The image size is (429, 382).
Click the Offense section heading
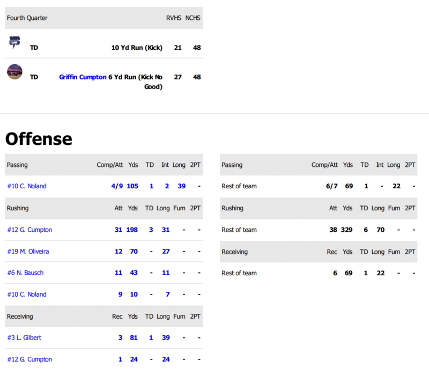39,138
